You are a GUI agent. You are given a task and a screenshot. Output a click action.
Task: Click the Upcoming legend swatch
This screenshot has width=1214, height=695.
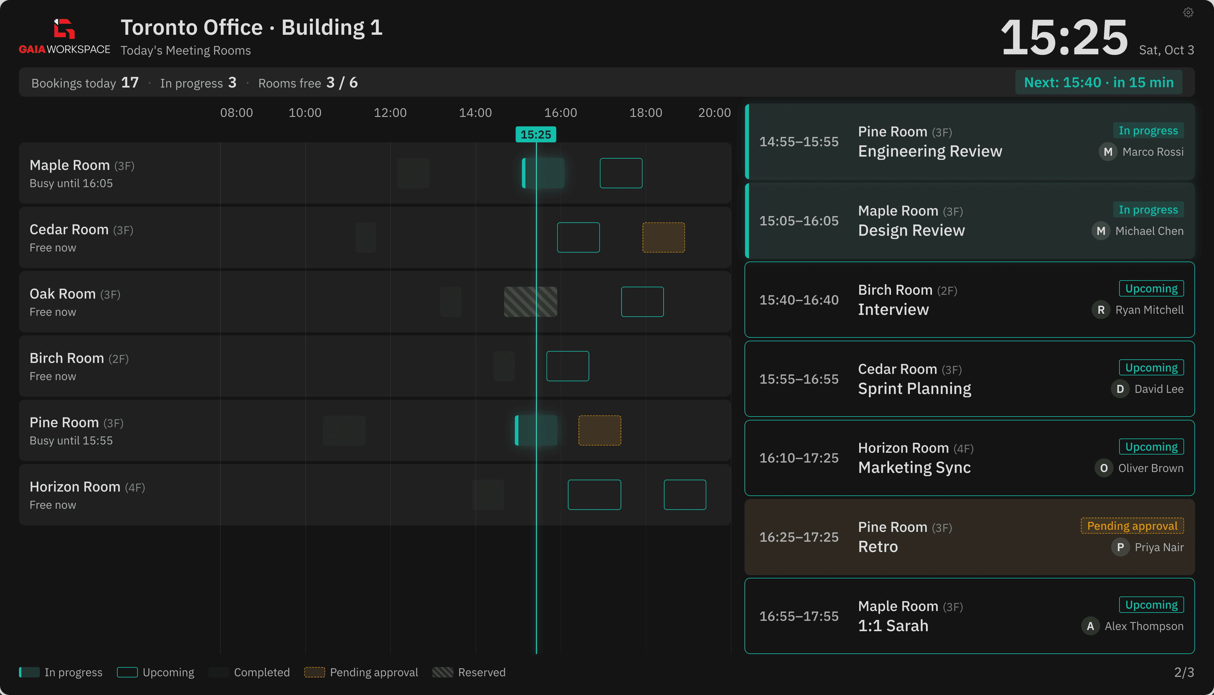click(127, 672)
